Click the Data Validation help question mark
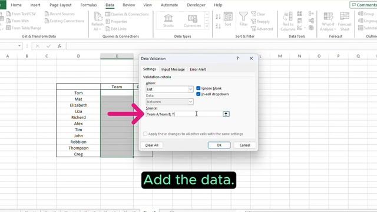Viewport: 377px width, 212px height. pyautogui.click(x=237, y=58)
